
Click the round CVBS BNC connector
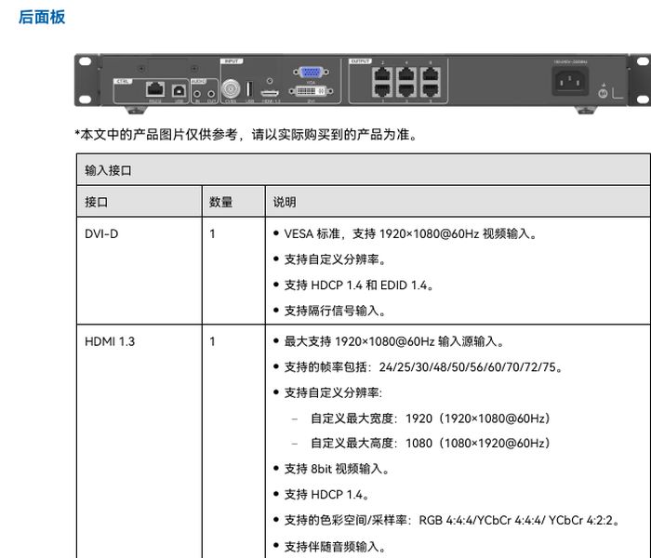click(231, 88)
